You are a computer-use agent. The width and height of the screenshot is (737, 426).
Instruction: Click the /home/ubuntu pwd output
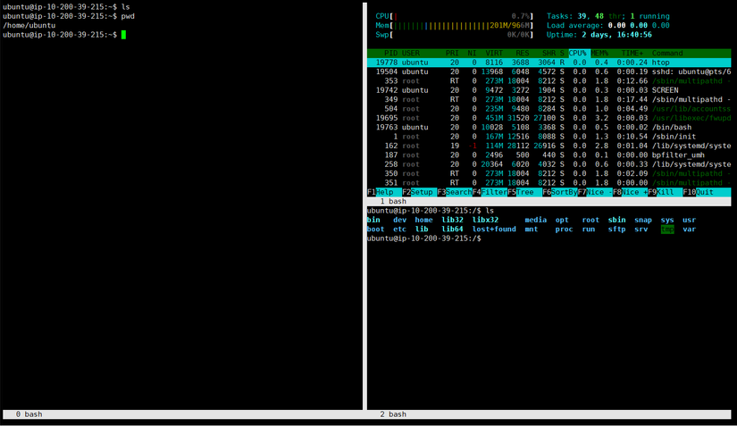29,25
